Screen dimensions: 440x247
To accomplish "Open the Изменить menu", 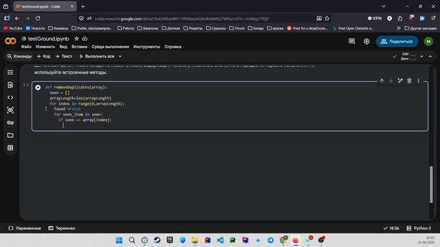I will pyautogui.click(x=45, y=47).
